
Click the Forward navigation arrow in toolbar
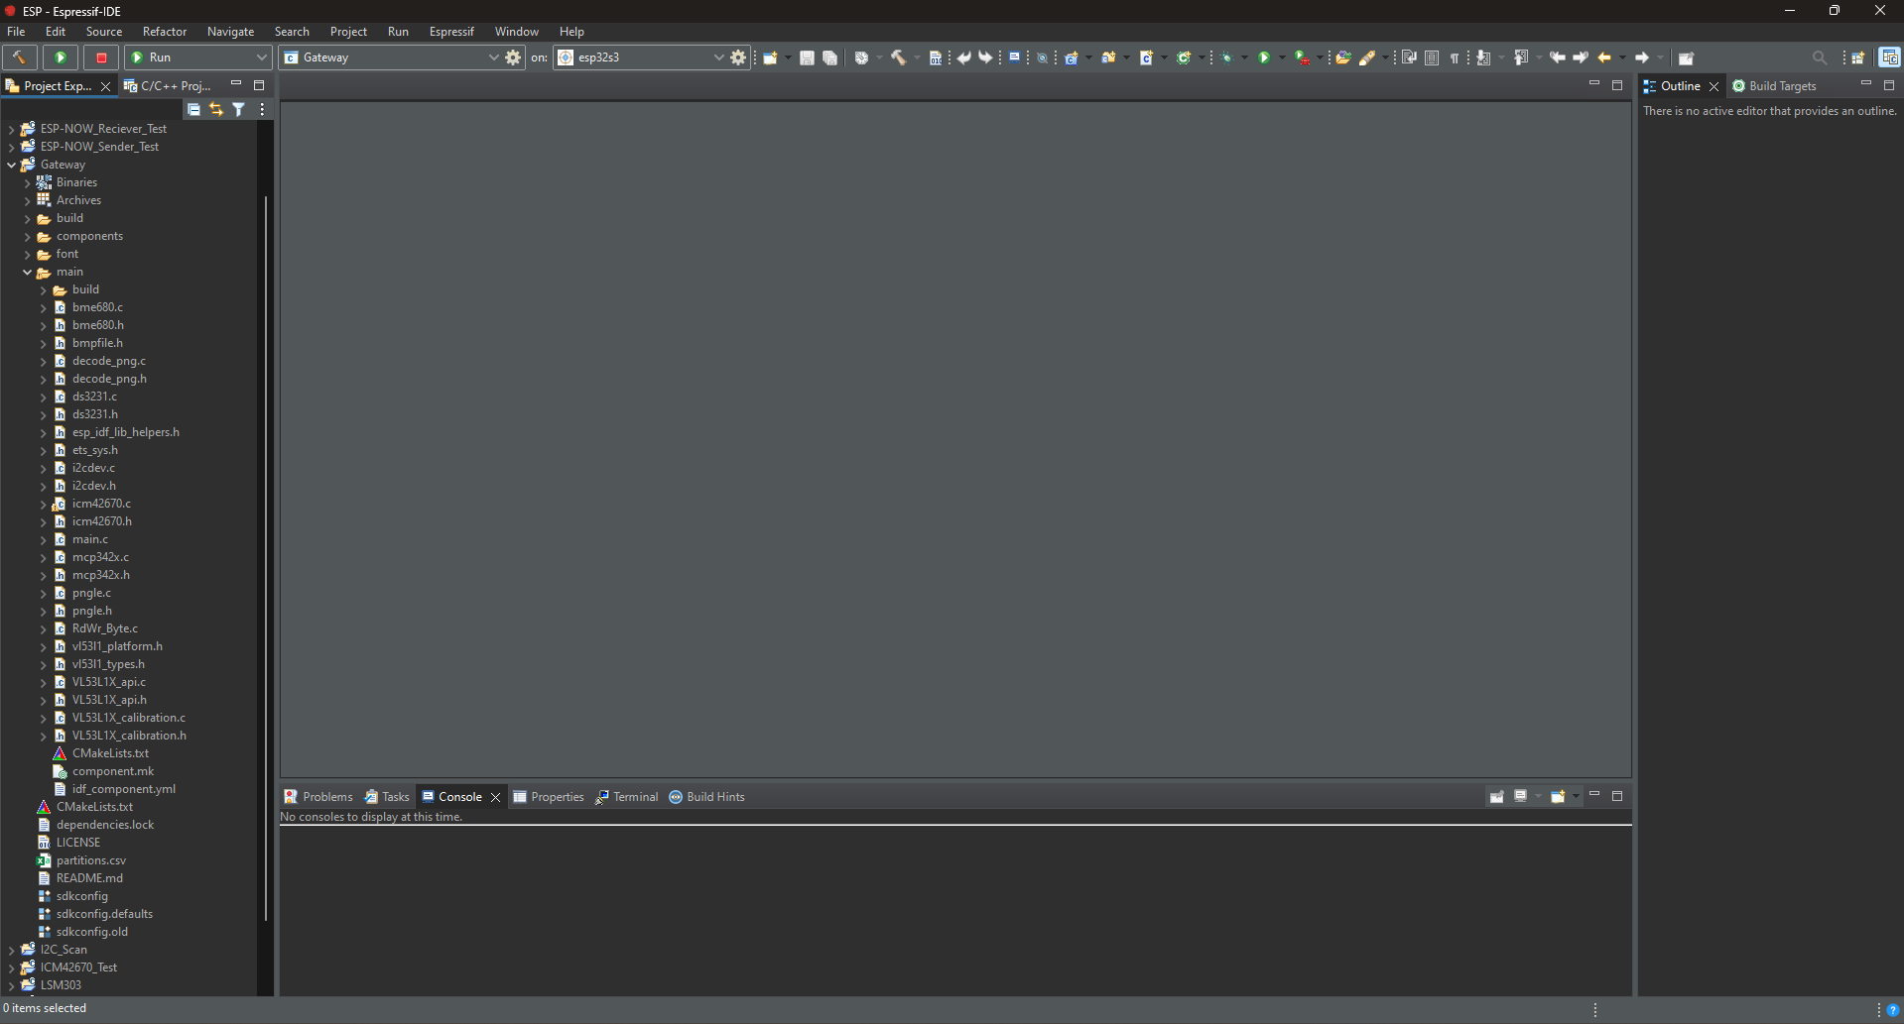(1642, 57)
